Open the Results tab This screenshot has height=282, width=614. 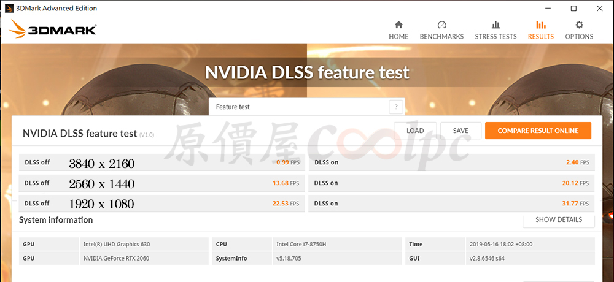click(x=541, y=31)
